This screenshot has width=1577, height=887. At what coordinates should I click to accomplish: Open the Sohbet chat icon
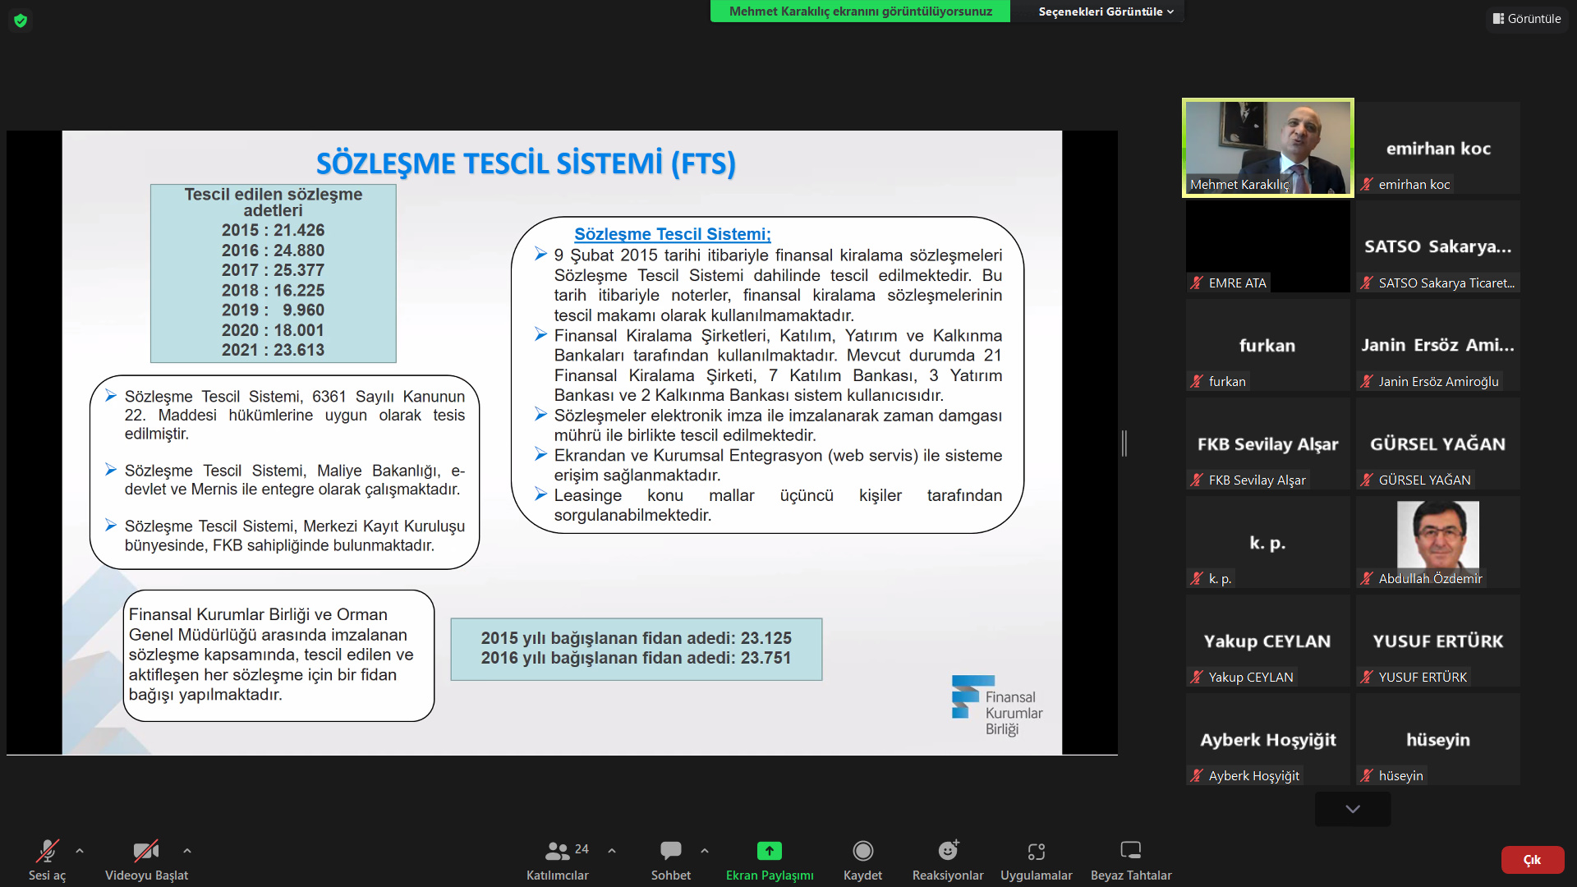point(671,852)
